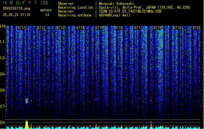Click the 0720 time marker

197,28
